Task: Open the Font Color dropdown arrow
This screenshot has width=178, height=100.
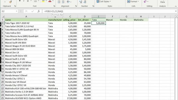Action: pyautogui.click(x=53, y=1)
